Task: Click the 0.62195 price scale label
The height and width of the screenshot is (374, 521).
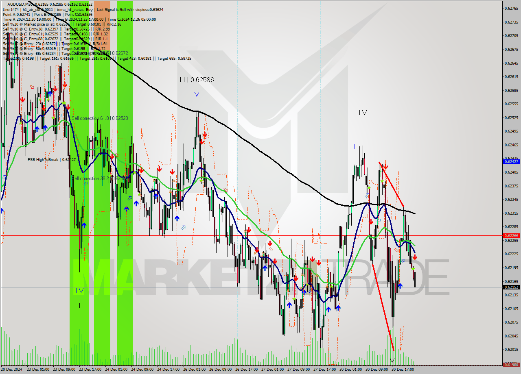Action: (511, 267)
